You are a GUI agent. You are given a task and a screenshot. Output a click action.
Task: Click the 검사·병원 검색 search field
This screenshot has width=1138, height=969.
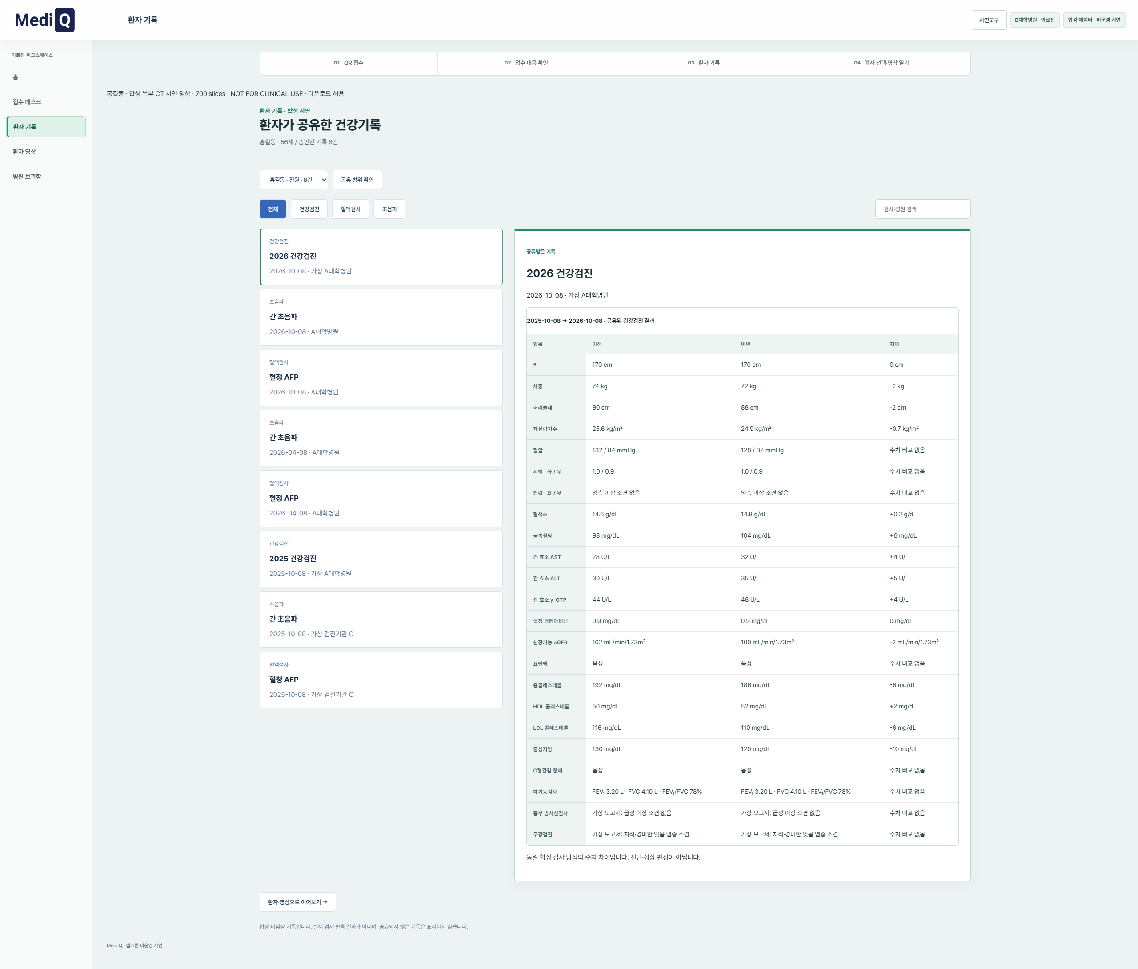pos(922,209)
